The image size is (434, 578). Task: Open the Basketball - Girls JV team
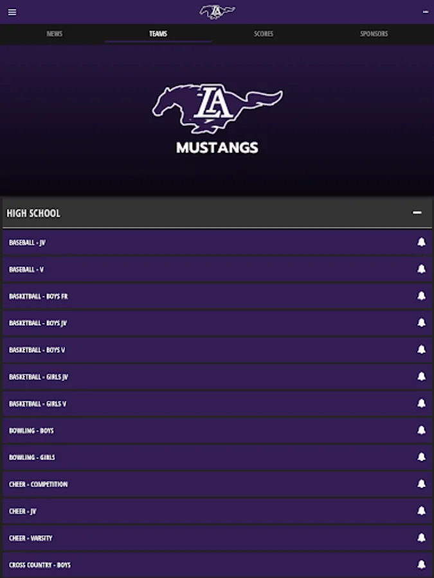point(39,377)
